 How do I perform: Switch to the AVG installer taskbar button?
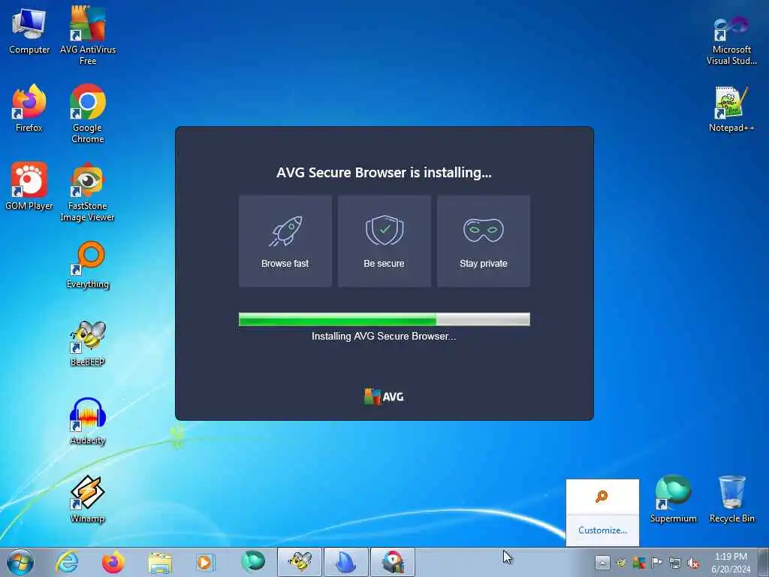point(392,562)
